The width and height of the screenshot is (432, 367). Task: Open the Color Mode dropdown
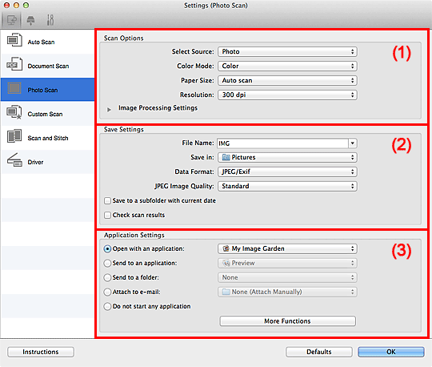(x=287, y=66)
